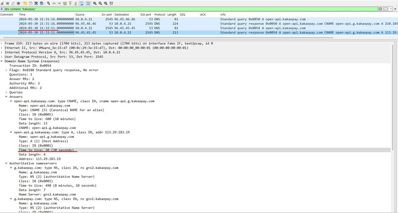Sort packets by Protocol column
This screenshot has width=398, height=213.
[x=160, y=15]
